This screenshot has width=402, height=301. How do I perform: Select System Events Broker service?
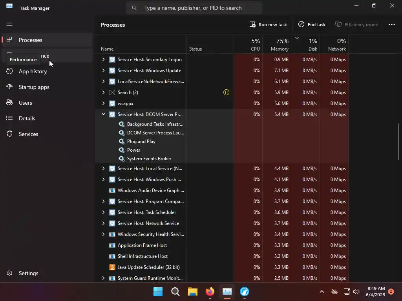149,159
